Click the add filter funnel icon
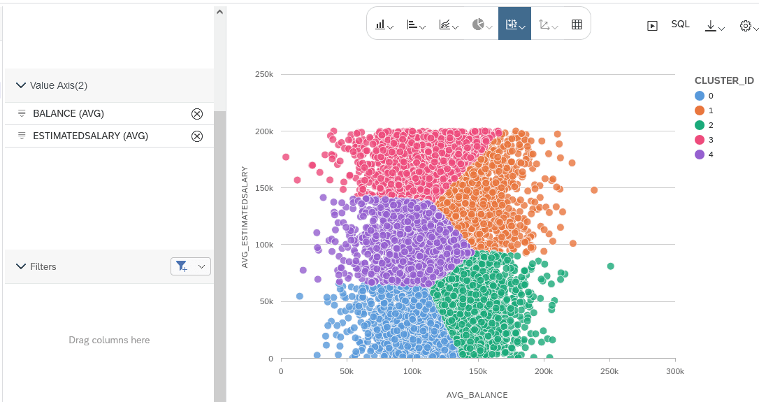 pyautogui.click(x=182, y=266)
